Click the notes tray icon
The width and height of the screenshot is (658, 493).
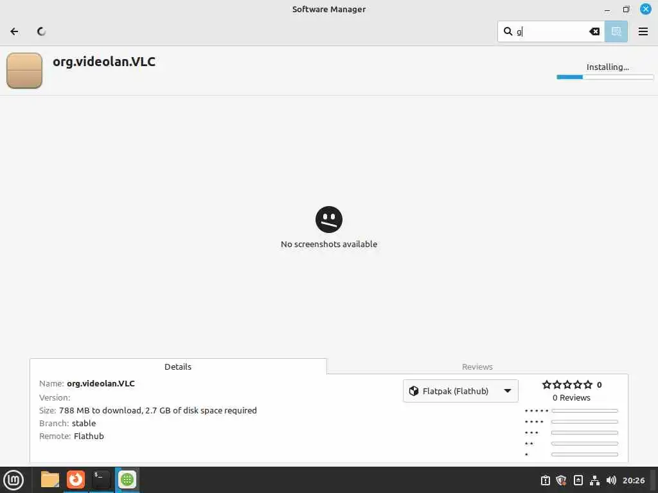[578, 480]
